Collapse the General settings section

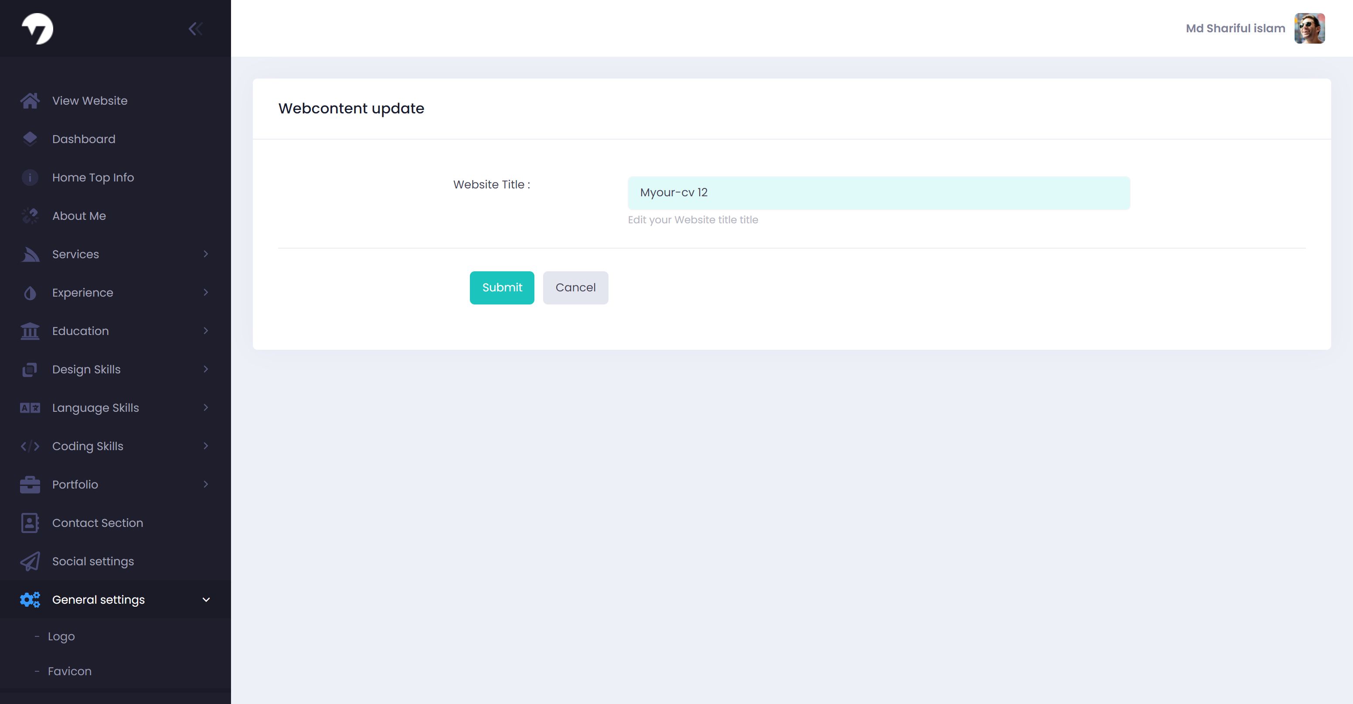coord(206,600)
